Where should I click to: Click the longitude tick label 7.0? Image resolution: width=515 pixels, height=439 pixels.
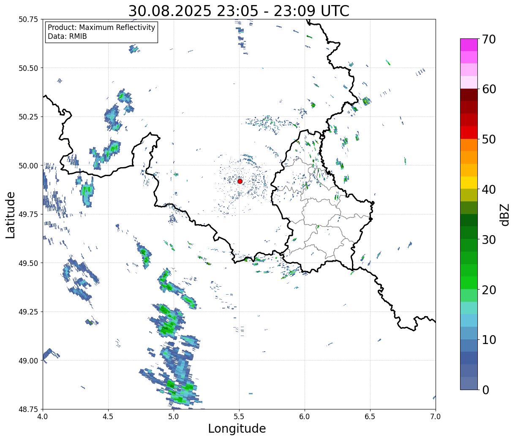[x=436, y=417]
